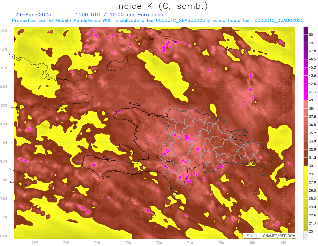Click the 17N latitude label

click(4, 217)
